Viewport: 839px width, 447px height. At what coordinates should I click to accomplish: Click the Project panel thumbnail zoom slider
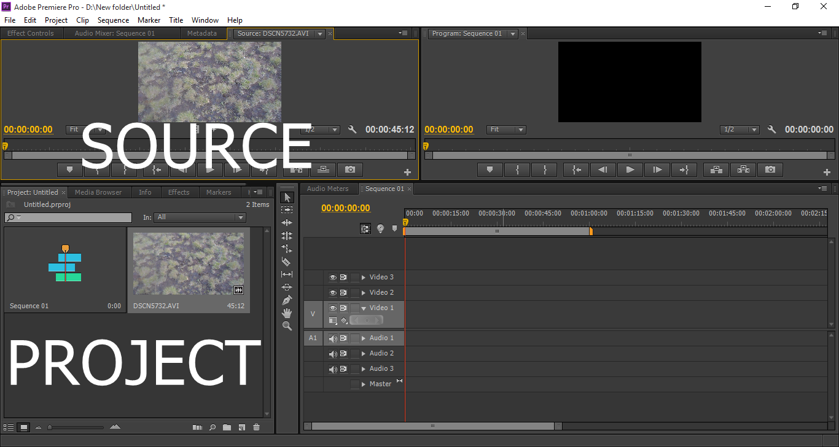(x=76, y=427)
